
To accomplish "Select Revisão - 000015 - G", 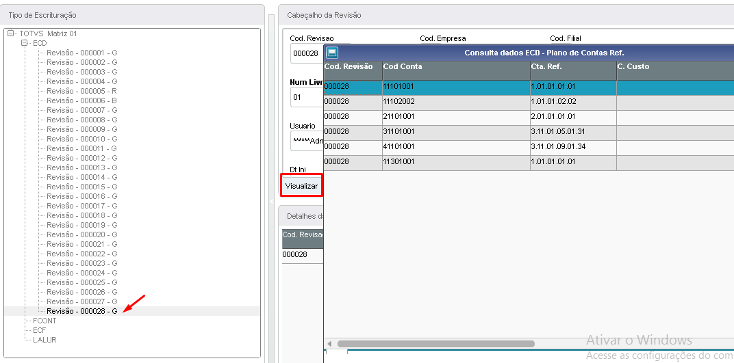I will (82, 187).
